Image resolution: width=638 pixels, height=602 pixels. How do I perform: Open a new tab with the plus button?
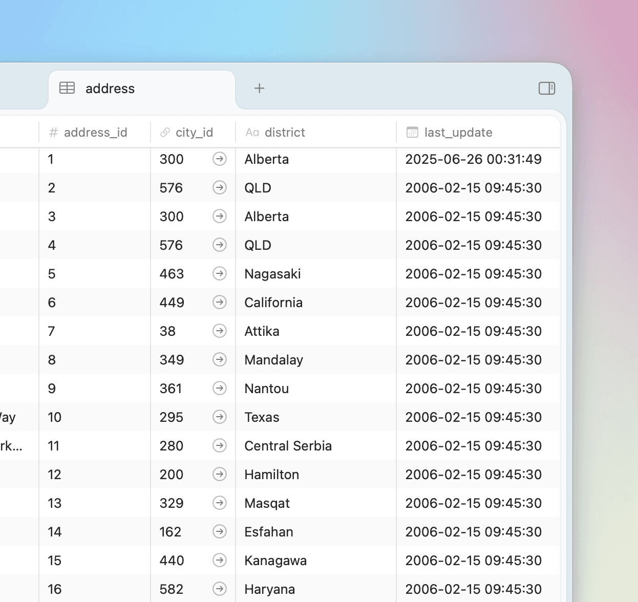[259, 88]
